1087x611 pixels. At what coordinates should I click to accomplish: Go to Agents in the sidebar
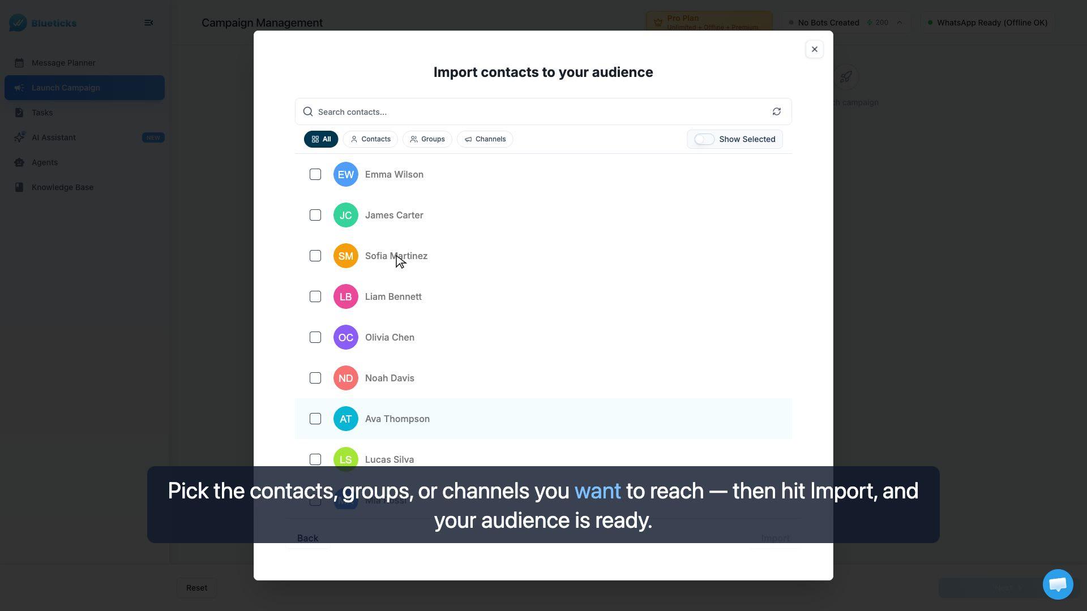84,162
